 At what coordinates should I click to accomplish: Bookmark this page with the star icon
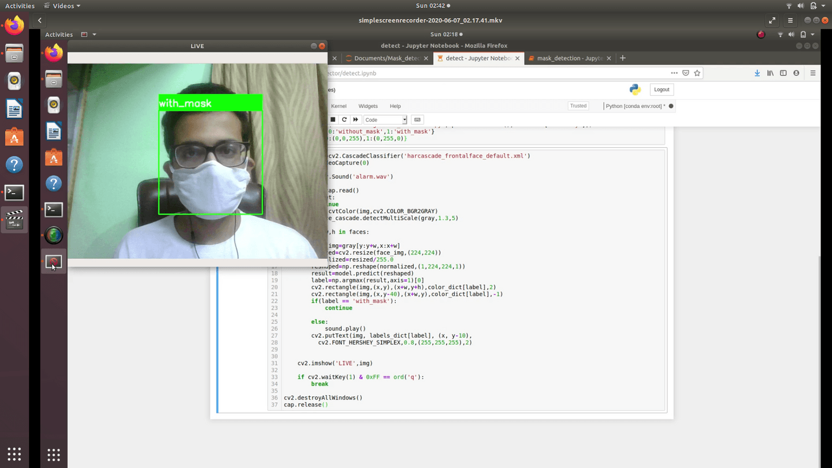(x=697, y=73)
